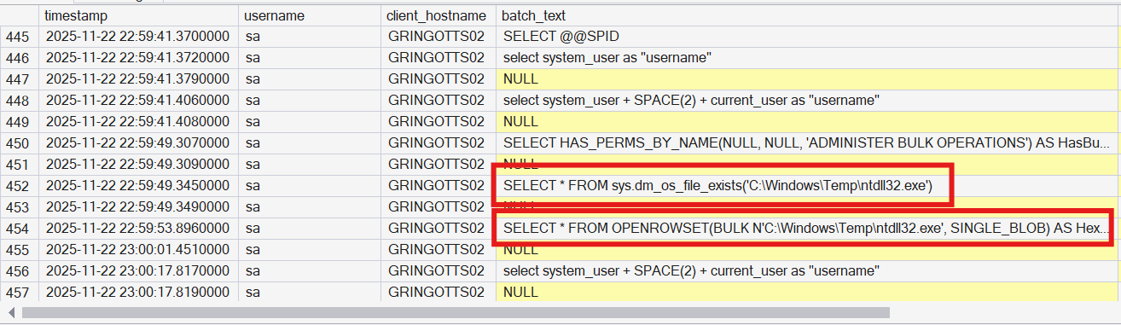Viewport: 1121px width, 325px height.
Task: Click timestamp 2025-11-22 23:00:01.4510000
Action: (x=138, y=250)
